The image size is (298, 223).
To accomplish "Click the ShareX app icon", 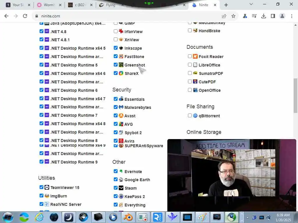I will 121,73.
